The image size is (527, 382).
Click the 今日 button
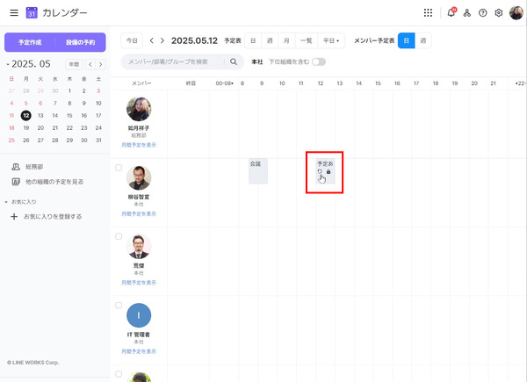click(132, 40)
